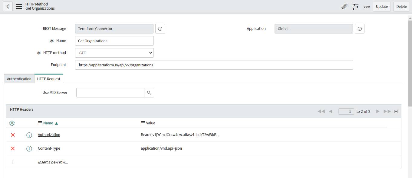This screenshot has height=178, width=412.
Task: Click the info icon beside Application field
Action: (x=359, y=28)
